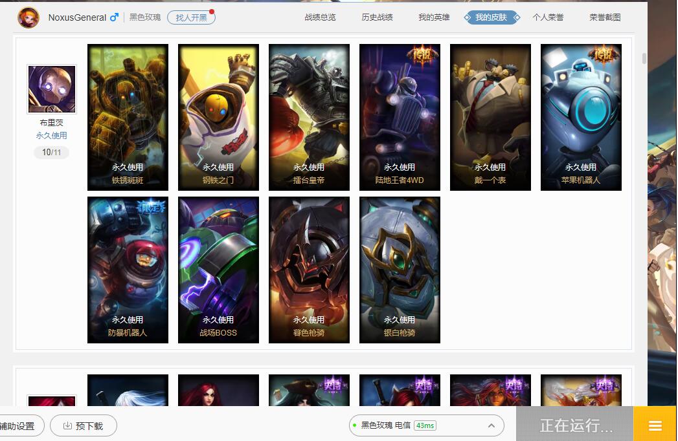Select the 陆地王者4WD skin card
The width and height of the screenshot is (678, 441).
[400, 118]
